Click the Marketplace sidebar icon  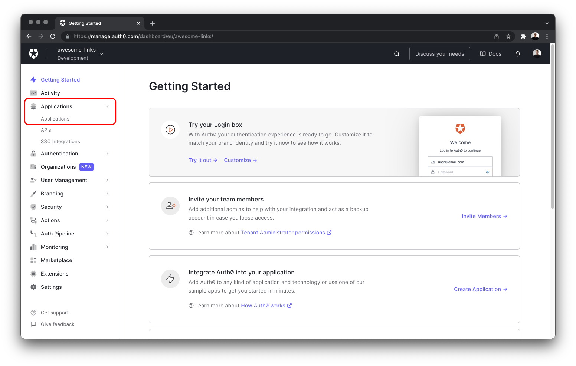click(x=33, y=260)
